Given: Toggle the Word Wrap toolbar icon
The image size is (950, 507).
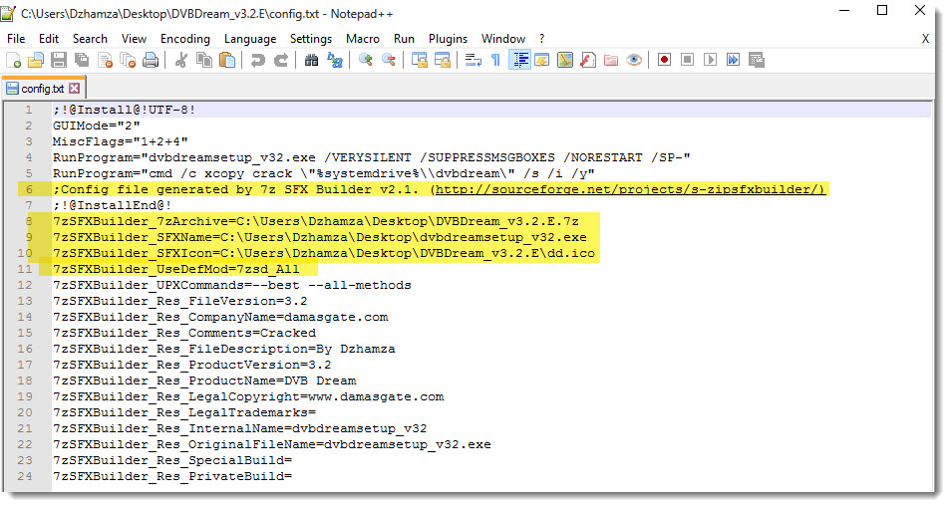Looking at the screenshot, I should [474, 60].
